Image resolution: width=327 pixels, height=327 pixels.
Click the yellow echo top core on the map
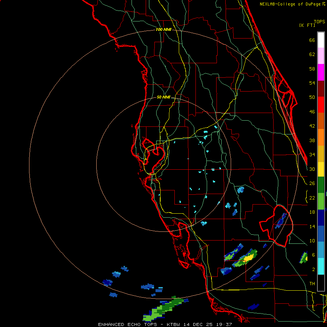(248, 258)
